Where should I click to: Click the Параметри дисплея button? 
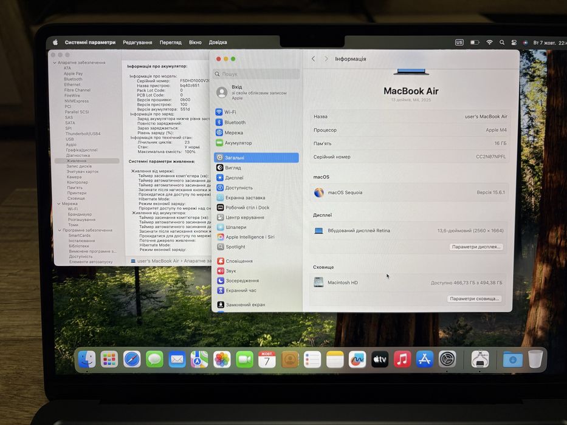tap(476, 247)
